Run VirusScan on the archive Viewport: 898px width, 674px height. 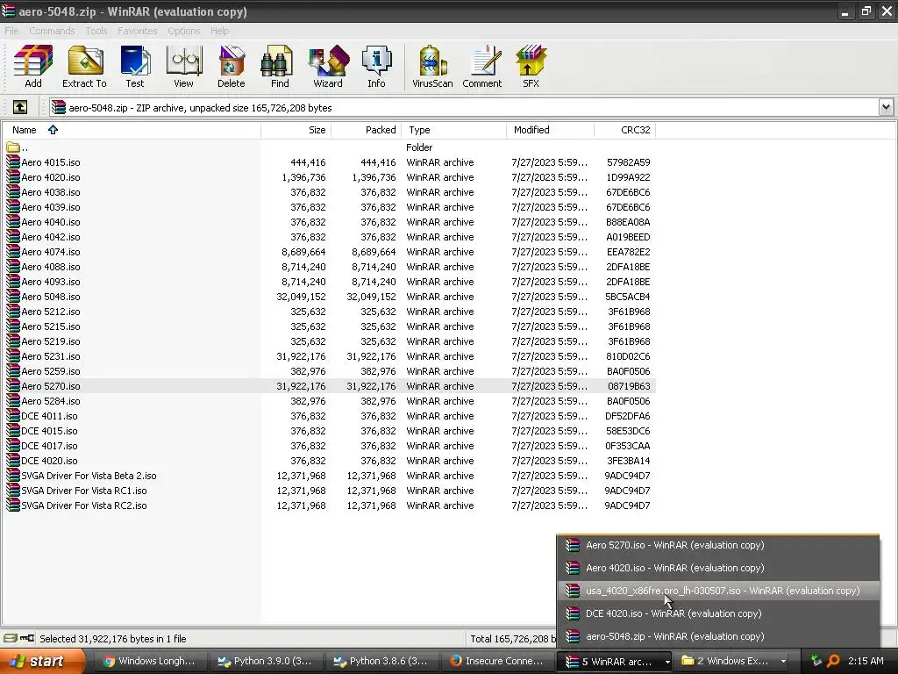point(432,67)
